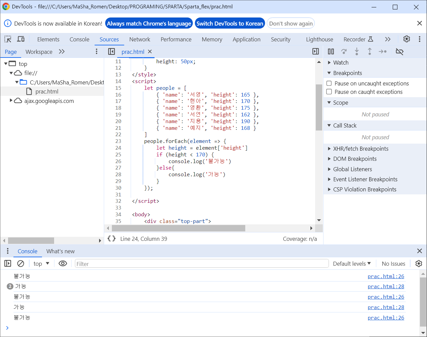The height and width of the screenshot is (337, 427).
Task: Open the Lighthouse tab
Action: coord(319,39)
